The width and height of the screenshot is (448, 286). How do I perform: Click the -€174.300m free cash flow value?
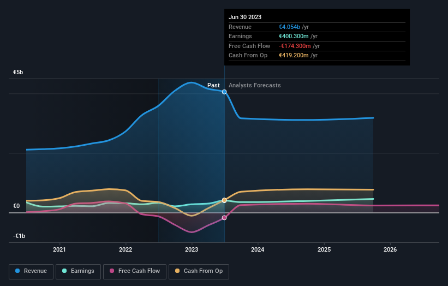tap(295, 46)
